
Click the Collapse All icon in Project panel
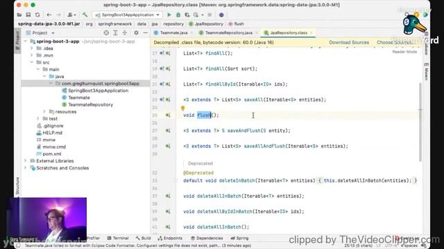pos(125,33)
